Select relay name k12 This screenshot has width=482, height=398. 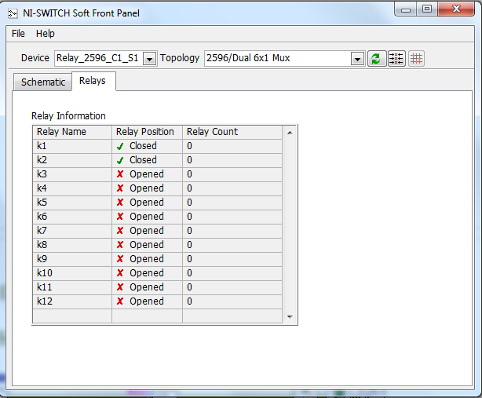coord(72,301)
